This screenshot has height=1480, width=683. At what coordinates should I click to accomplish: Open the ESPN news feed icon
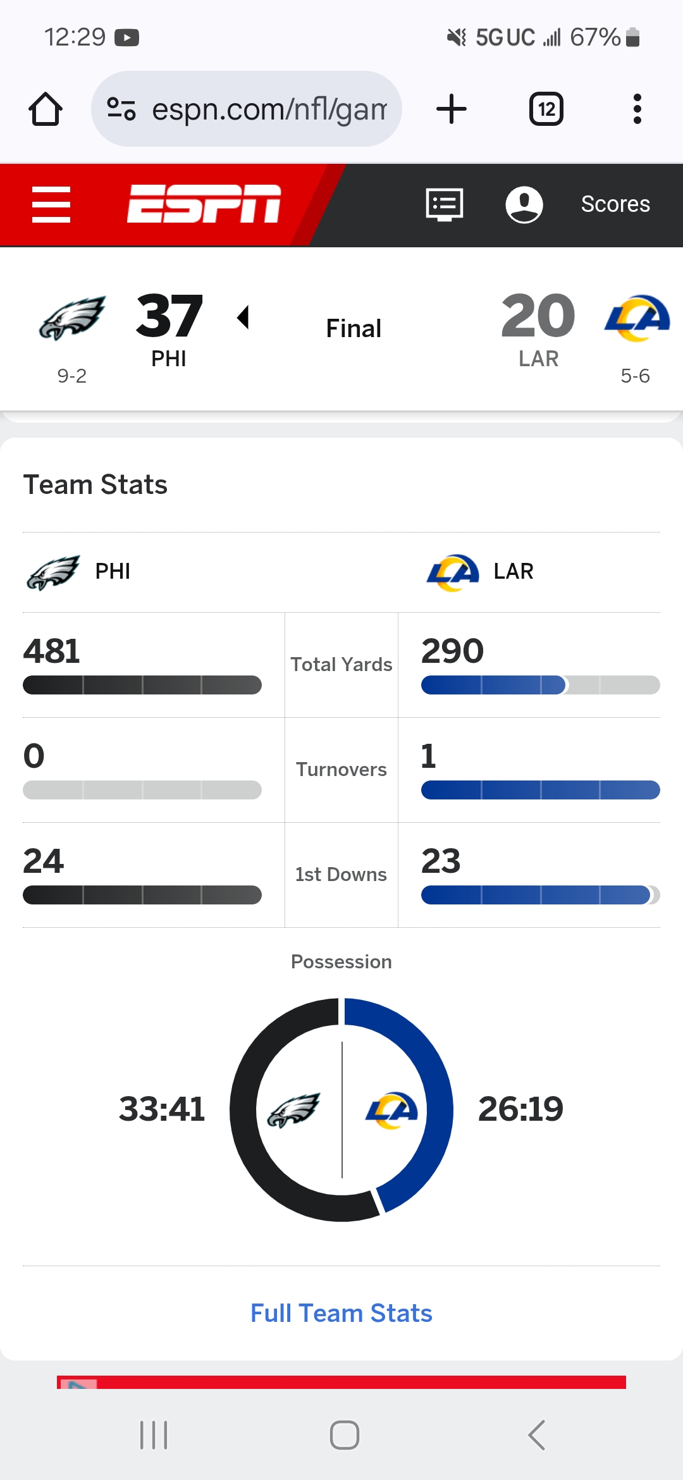tap(445, 204)
